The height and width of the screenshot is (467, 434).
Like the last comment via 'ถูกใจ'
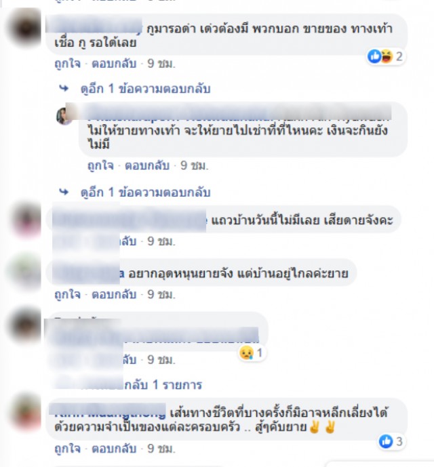pyautogui.click(x=67, y=449)
